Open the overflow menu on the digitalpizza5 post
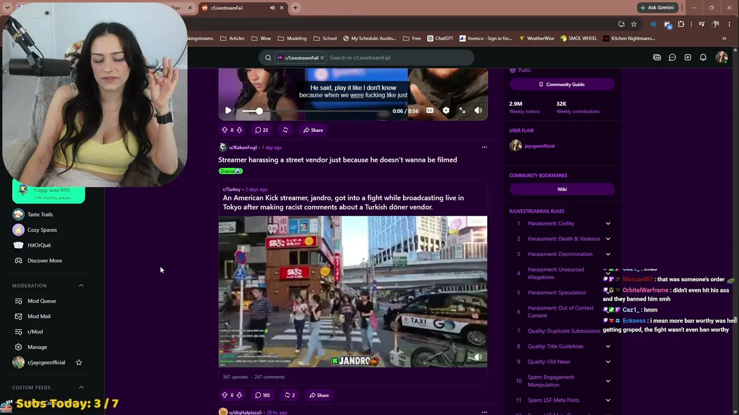Screen dimensions: 739x415 (x=484, y=412)
